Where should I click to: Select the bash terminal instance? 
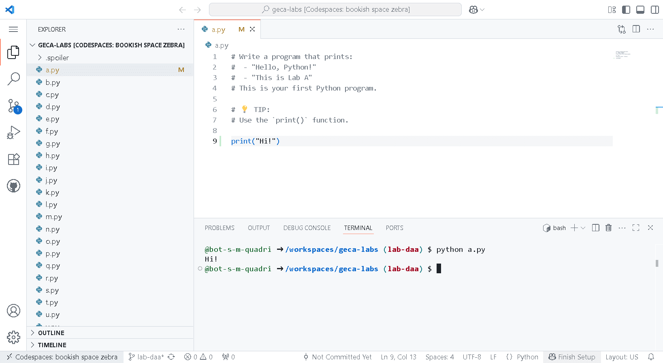tap(554, 228)
